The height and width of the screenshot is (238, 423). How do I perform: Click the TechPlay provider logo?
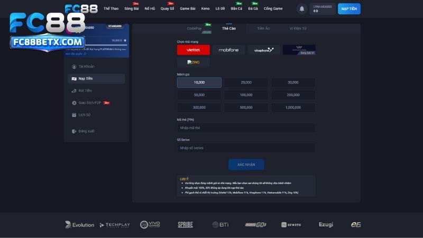pos(115,225)
